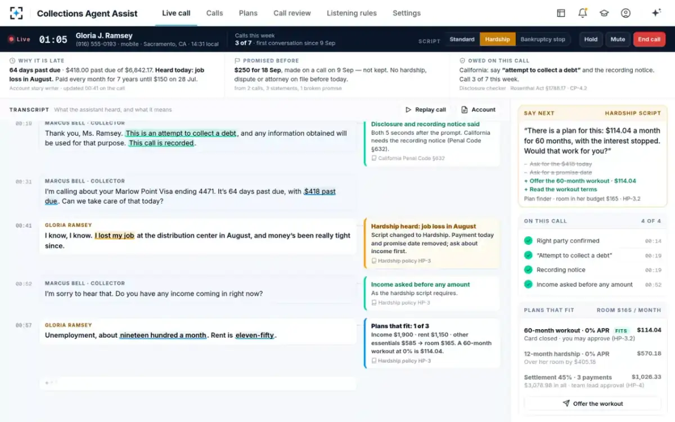Select the Bankruptcy stop script option
The image size is (675, 422).
(x=543, y=39)
